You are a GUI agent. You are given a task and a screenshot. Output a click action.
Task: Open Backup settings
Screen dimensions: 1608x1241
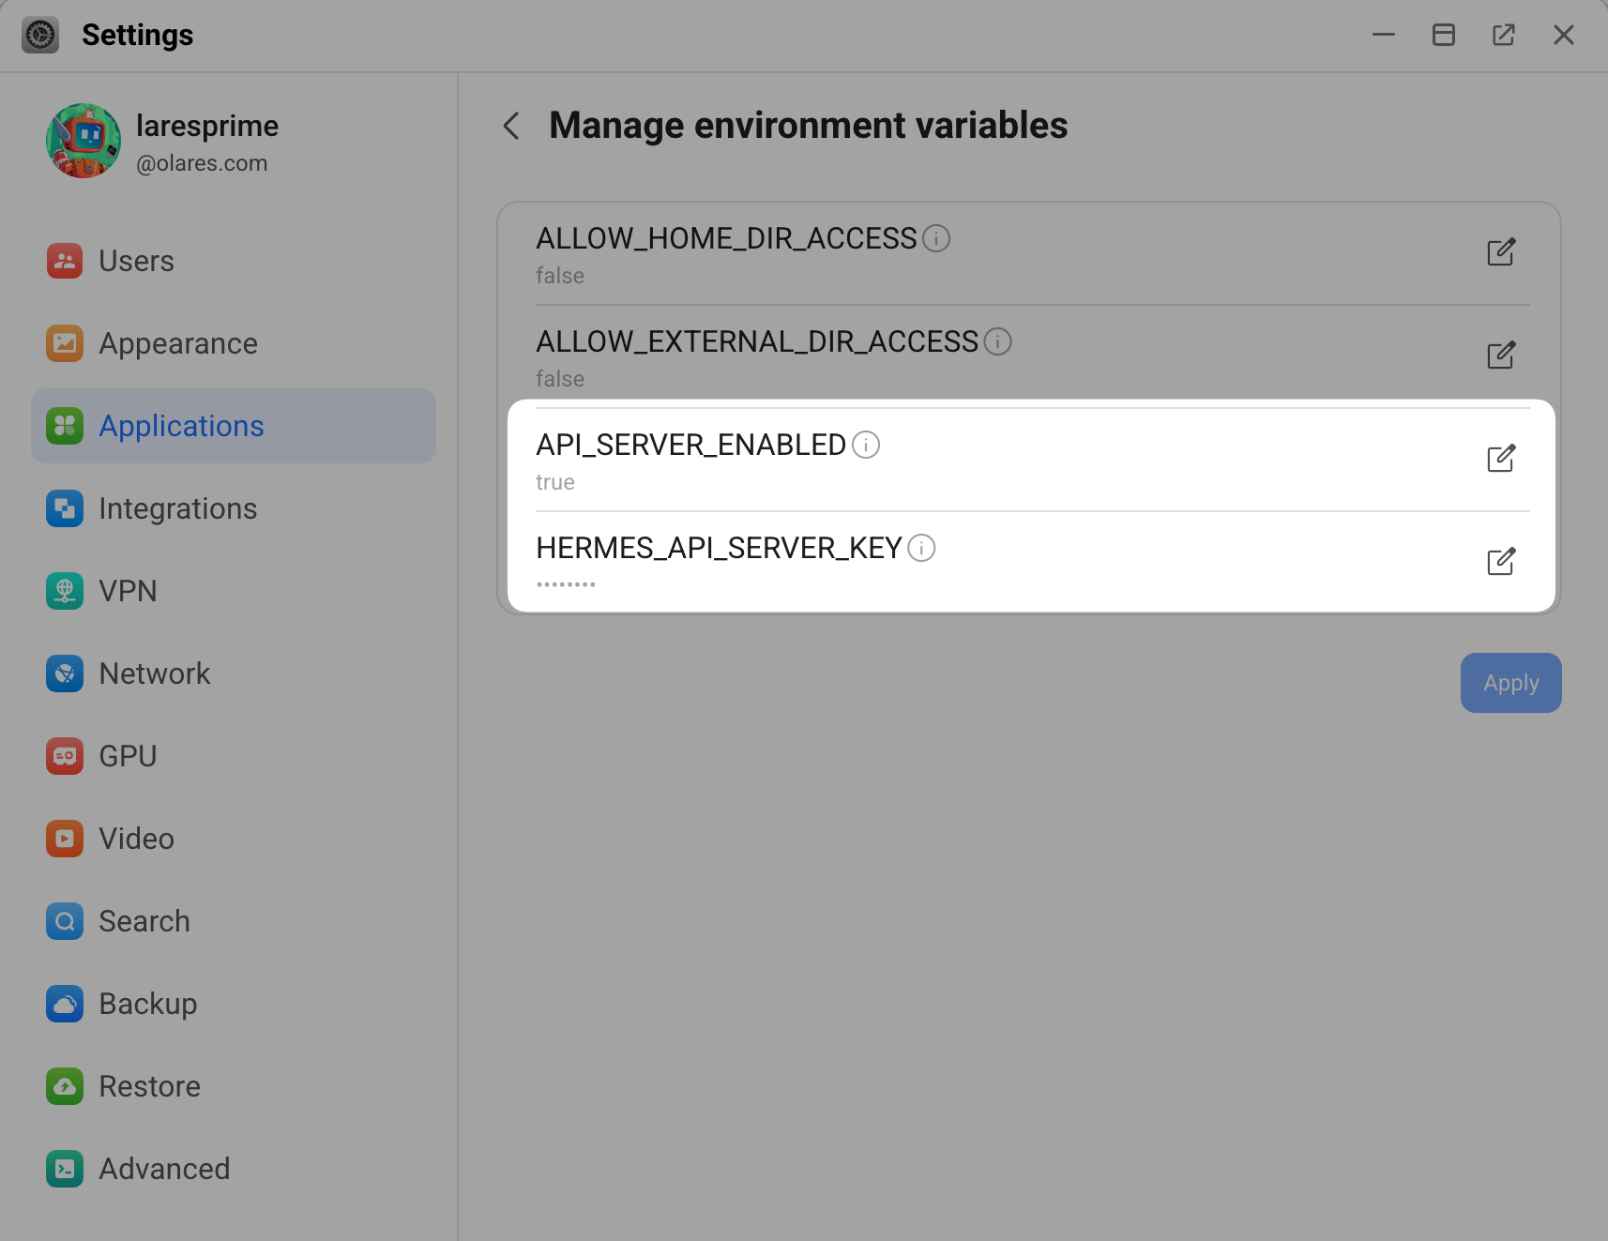[x=234, y=1004]
